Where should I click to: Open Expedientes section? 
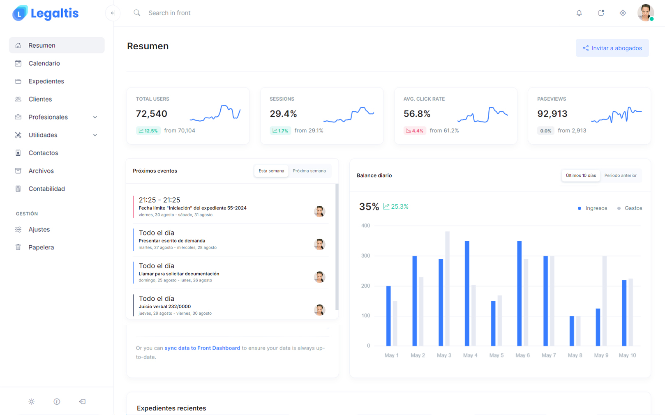(57, 81)
